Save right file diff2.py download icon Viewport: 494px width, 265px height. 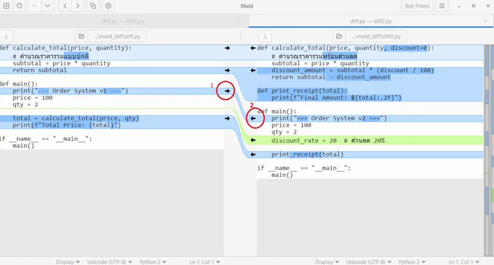(265, 36)
